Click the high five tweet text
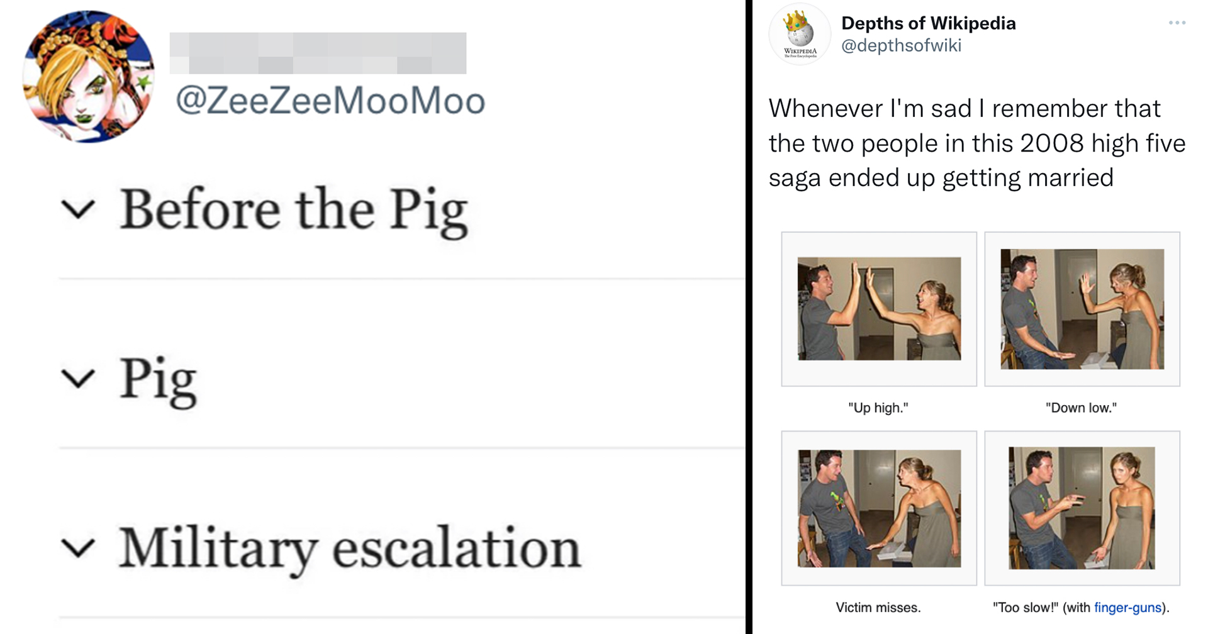 pos(976,143)
